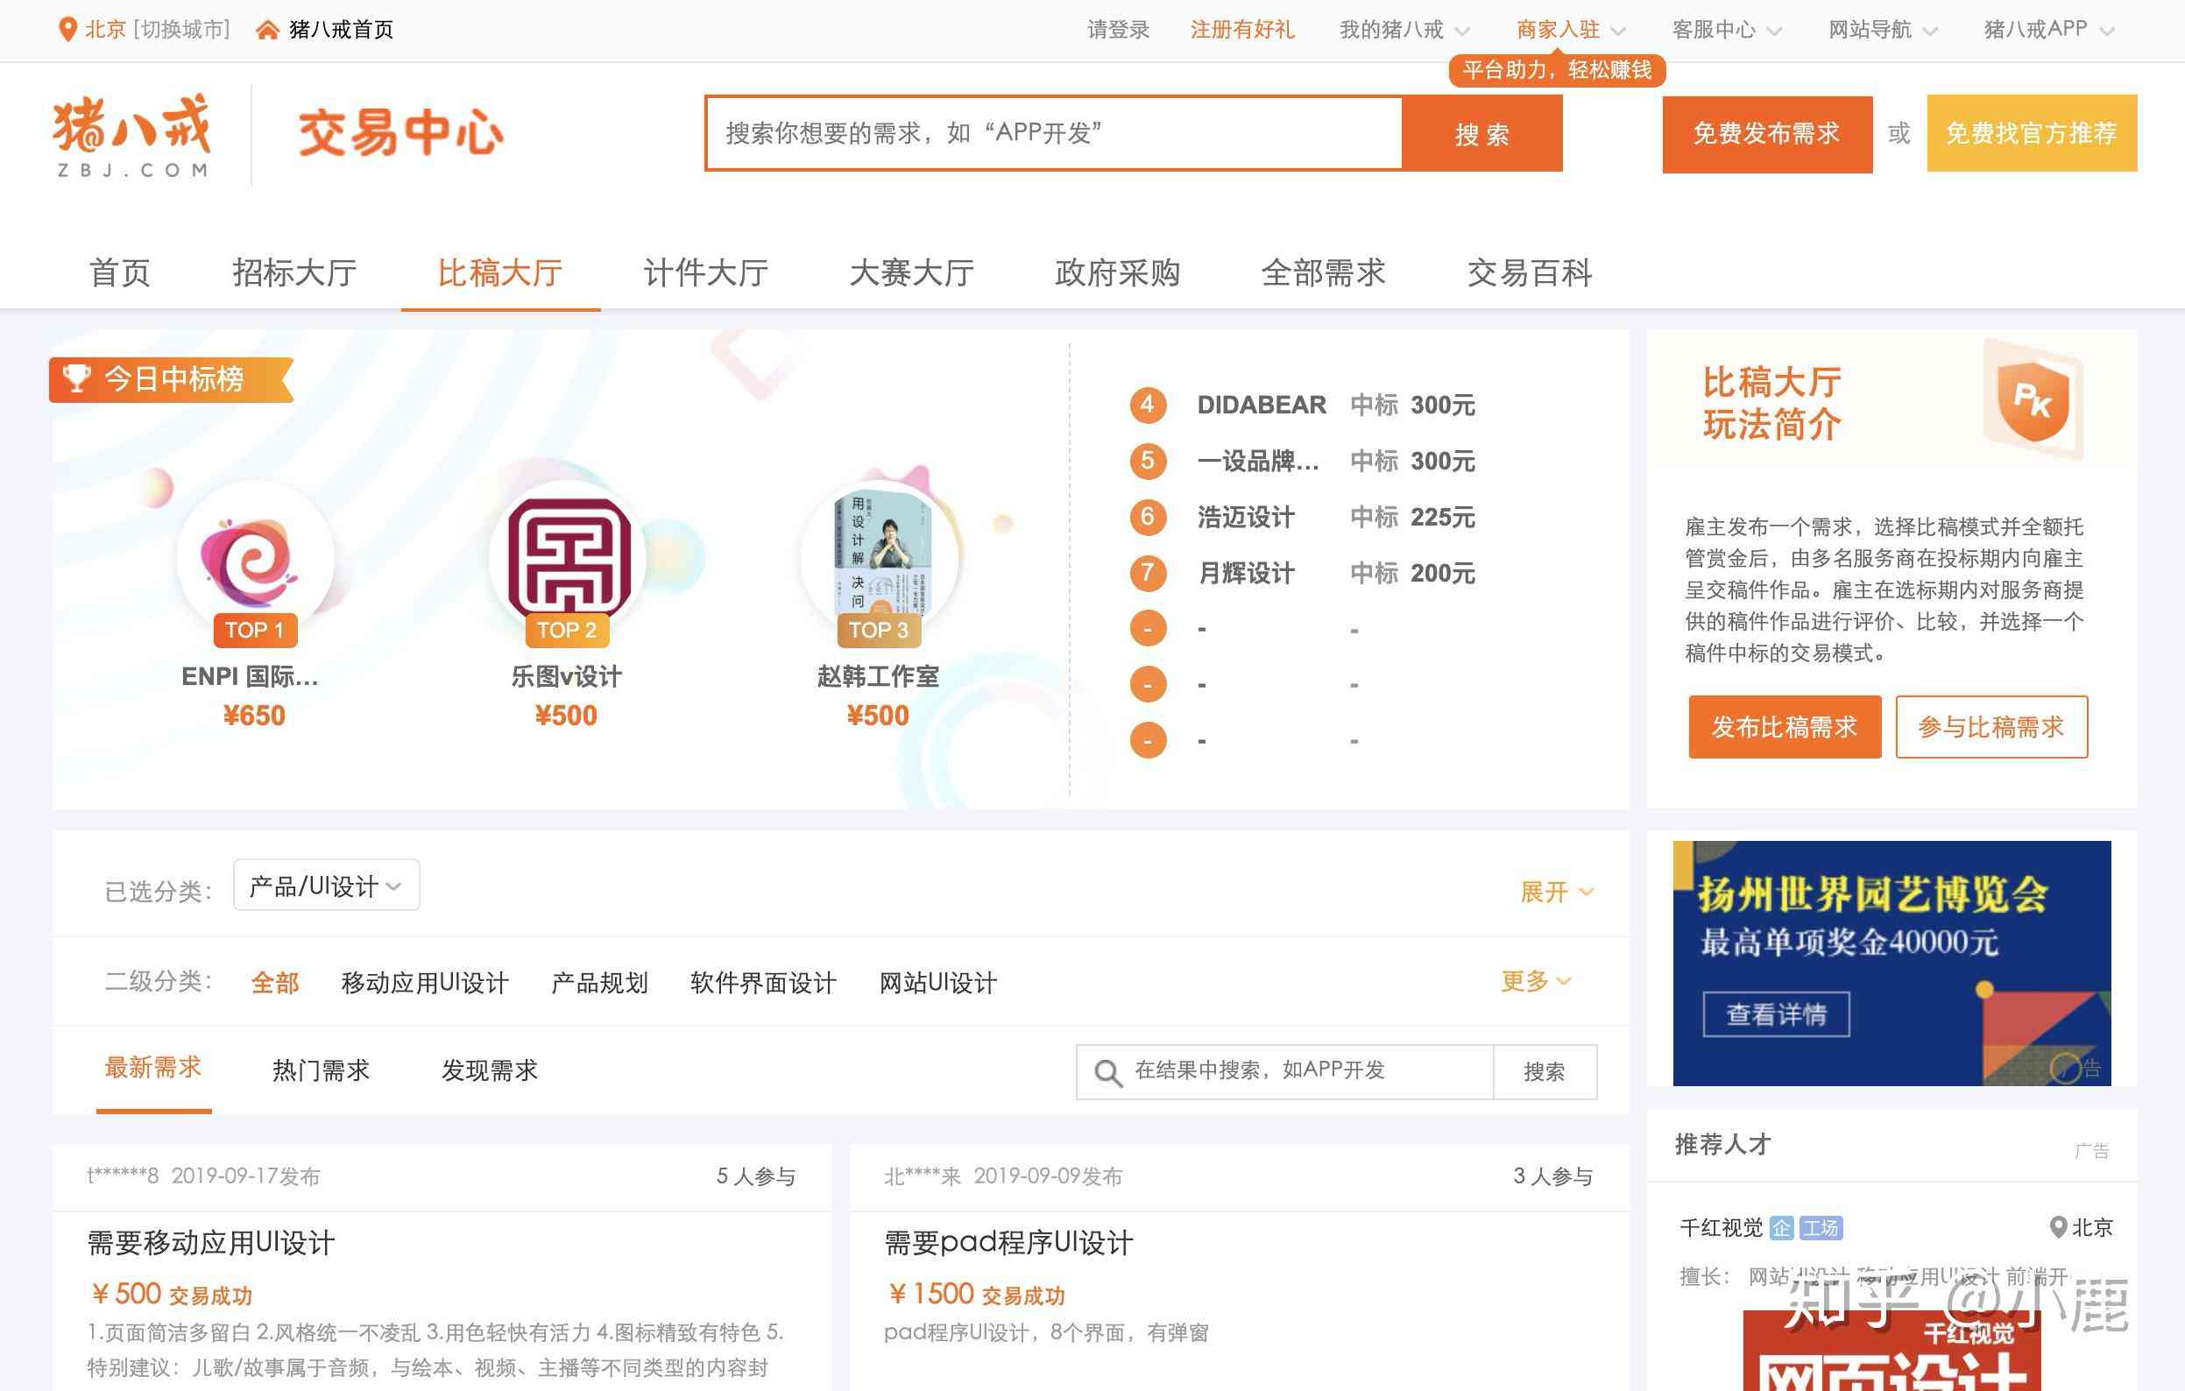Click 免费发布需求 button
The width and height of the screenshot is (2185, 1391).
pos(1767,133)
